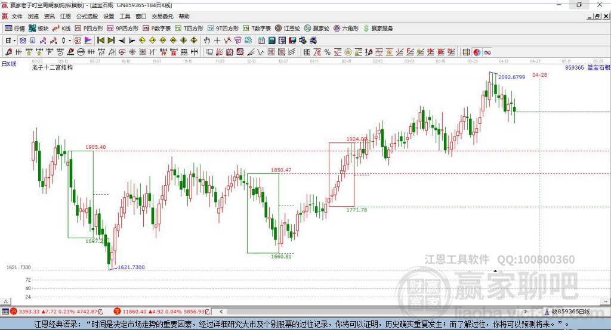Select the hand pan tool

click(207, 41)
